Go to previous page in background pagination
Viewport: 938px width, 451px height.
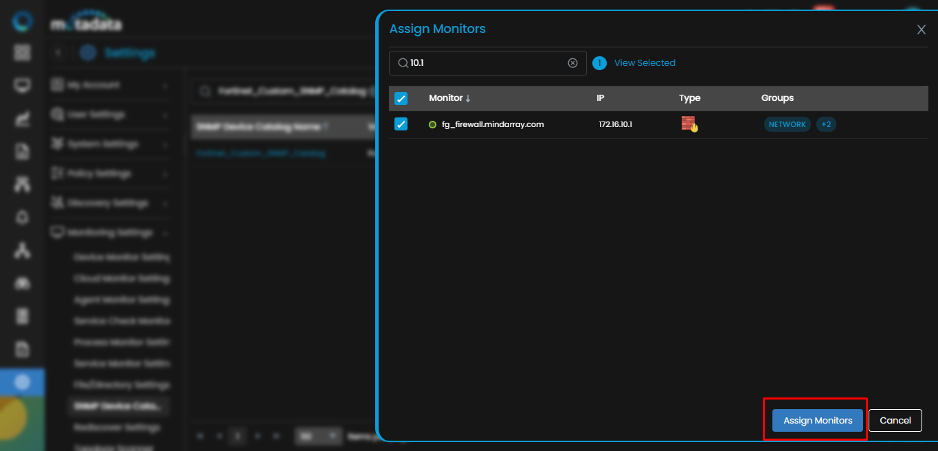(219, 436)
